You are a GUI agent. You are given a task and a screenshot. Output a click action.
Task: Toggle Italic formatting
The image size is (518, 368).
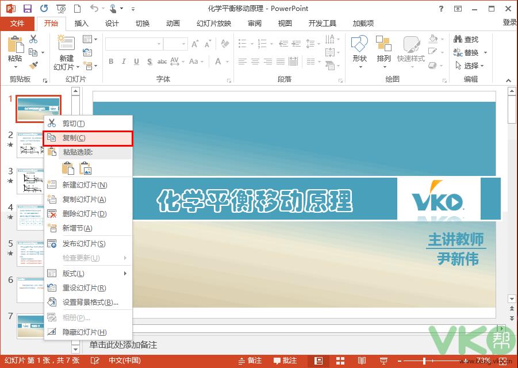124,62
